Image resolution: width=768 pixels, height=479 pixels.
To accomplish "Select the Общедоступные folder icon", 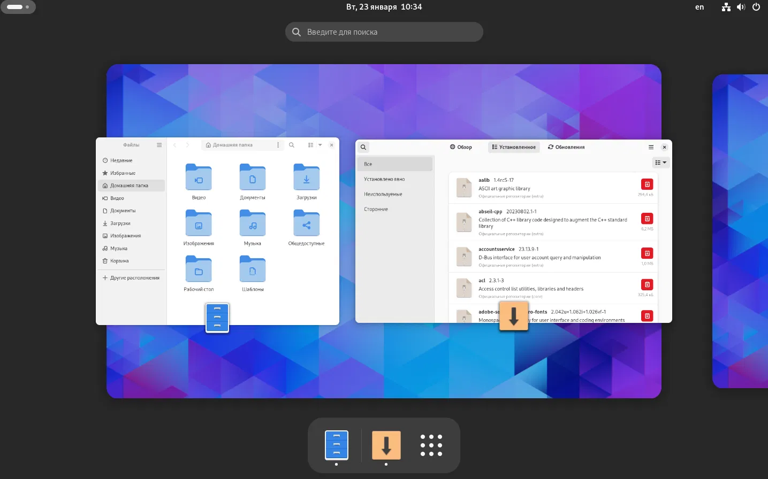I will click(307, 223).
